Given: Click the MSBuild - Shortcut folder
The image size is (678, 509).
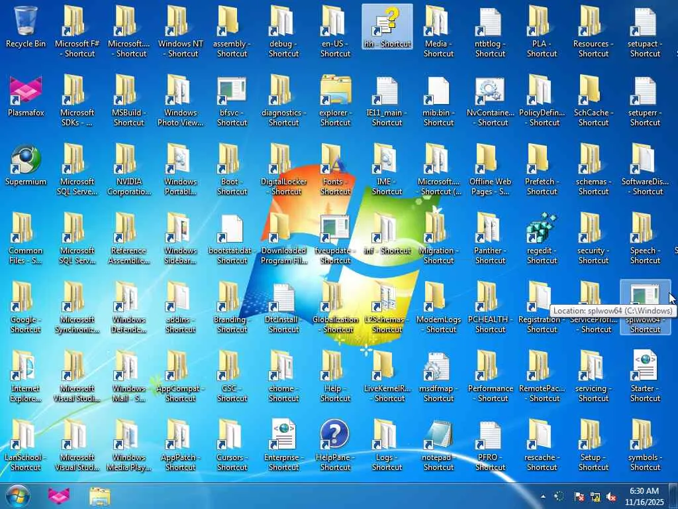Looking at the screenshot, I should pos(129,101).
